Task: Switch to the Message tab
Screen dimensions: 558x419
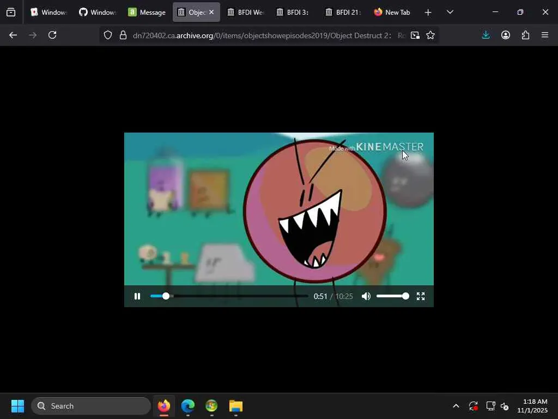Action: [x=147, y=12]
